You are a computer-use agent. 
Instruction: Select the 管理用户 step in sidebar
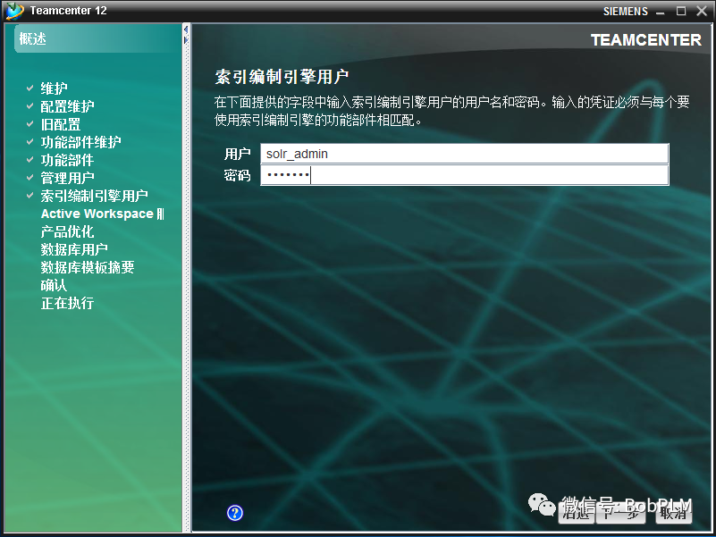point(67,178)
